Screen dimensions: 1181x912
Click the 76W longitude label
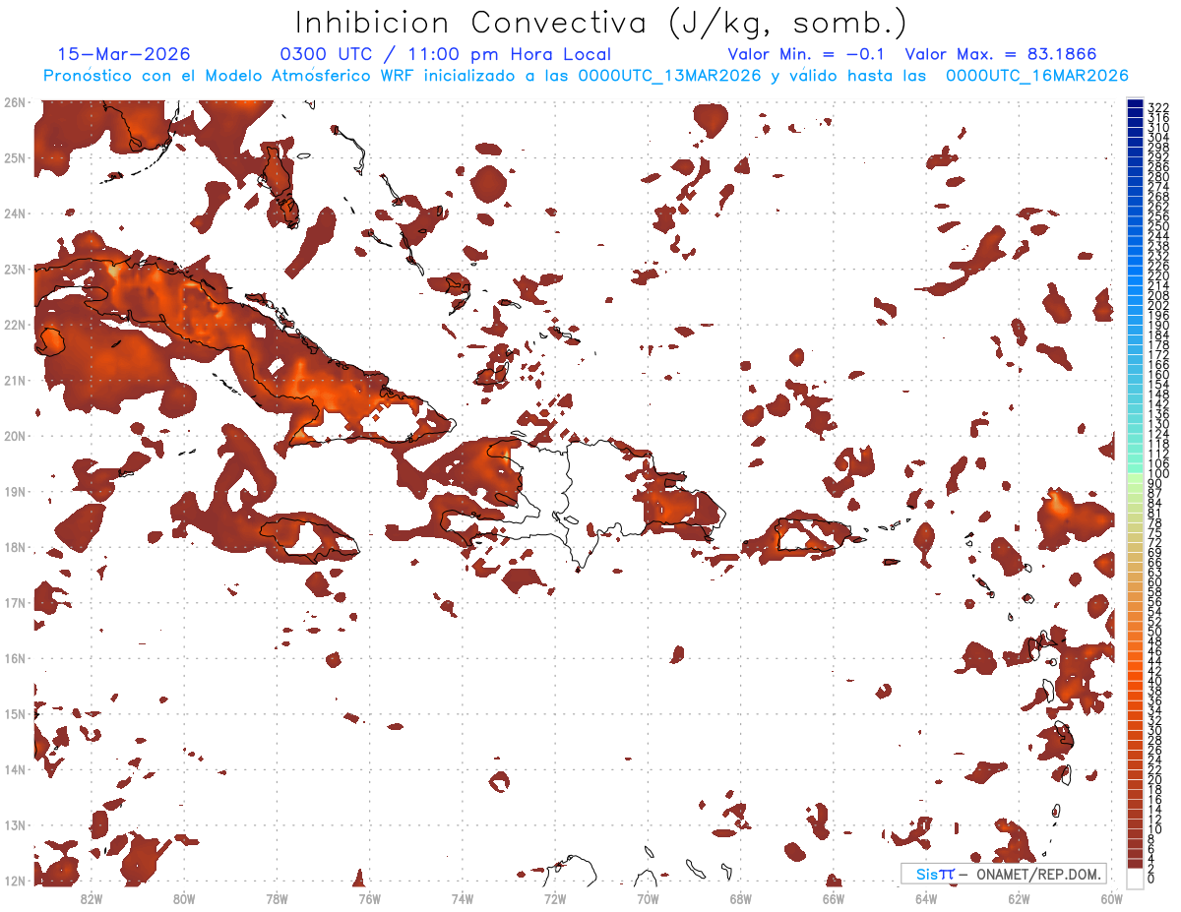pyautogui.click(x=370, y=898)
